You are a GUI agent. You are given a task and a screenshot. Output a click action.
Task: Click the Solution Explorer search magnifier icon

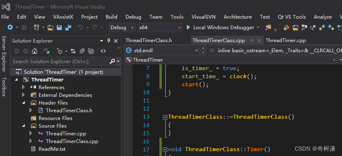click(x=112, y=62)
